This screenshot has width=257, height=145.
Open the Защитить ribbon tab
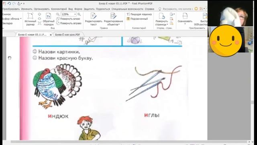89,9
